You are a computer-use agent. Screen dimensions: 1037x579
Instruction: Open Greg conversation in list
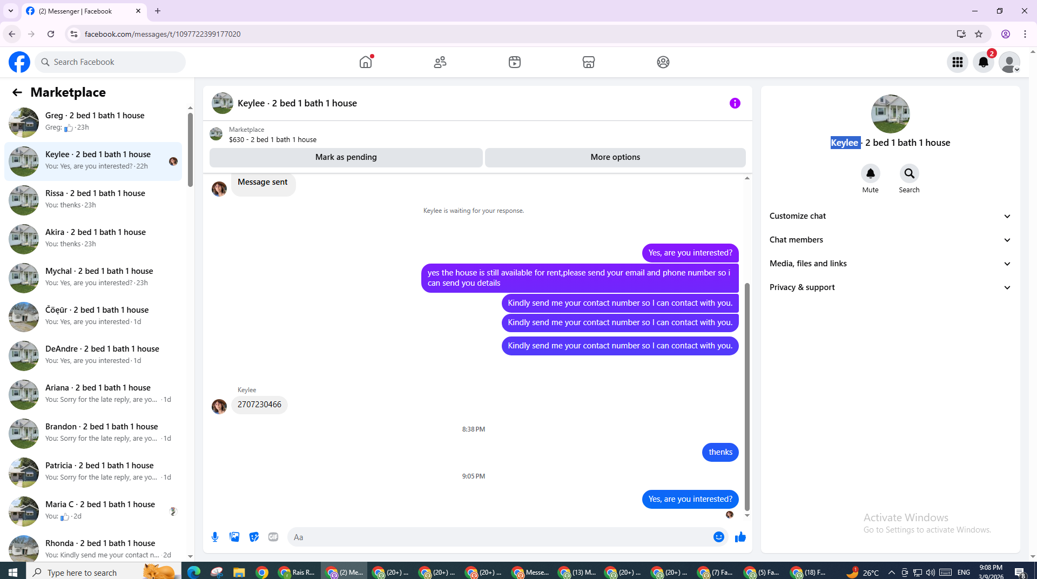click(x=93, y=122)
